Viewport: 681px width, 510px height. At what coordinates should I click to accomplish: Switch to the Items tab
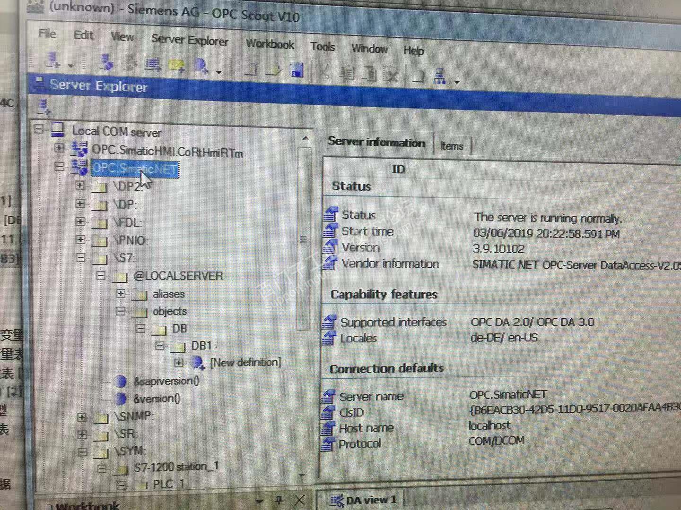click(x=452, y=146)
